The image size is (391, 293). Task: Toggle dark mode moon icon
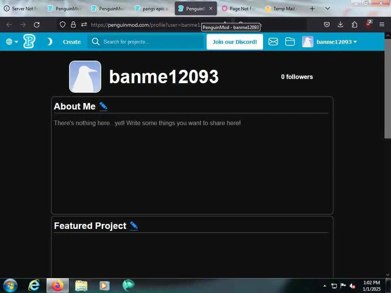[50, 42]
